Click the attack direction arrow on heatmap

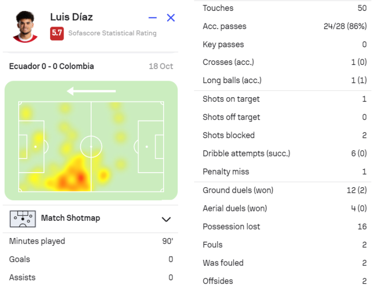point(91,91)
